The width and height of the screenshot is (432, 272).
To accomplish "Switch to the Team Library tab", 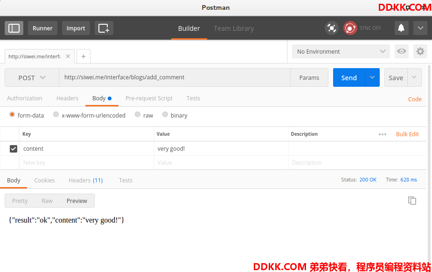I will tap(234, 28).
